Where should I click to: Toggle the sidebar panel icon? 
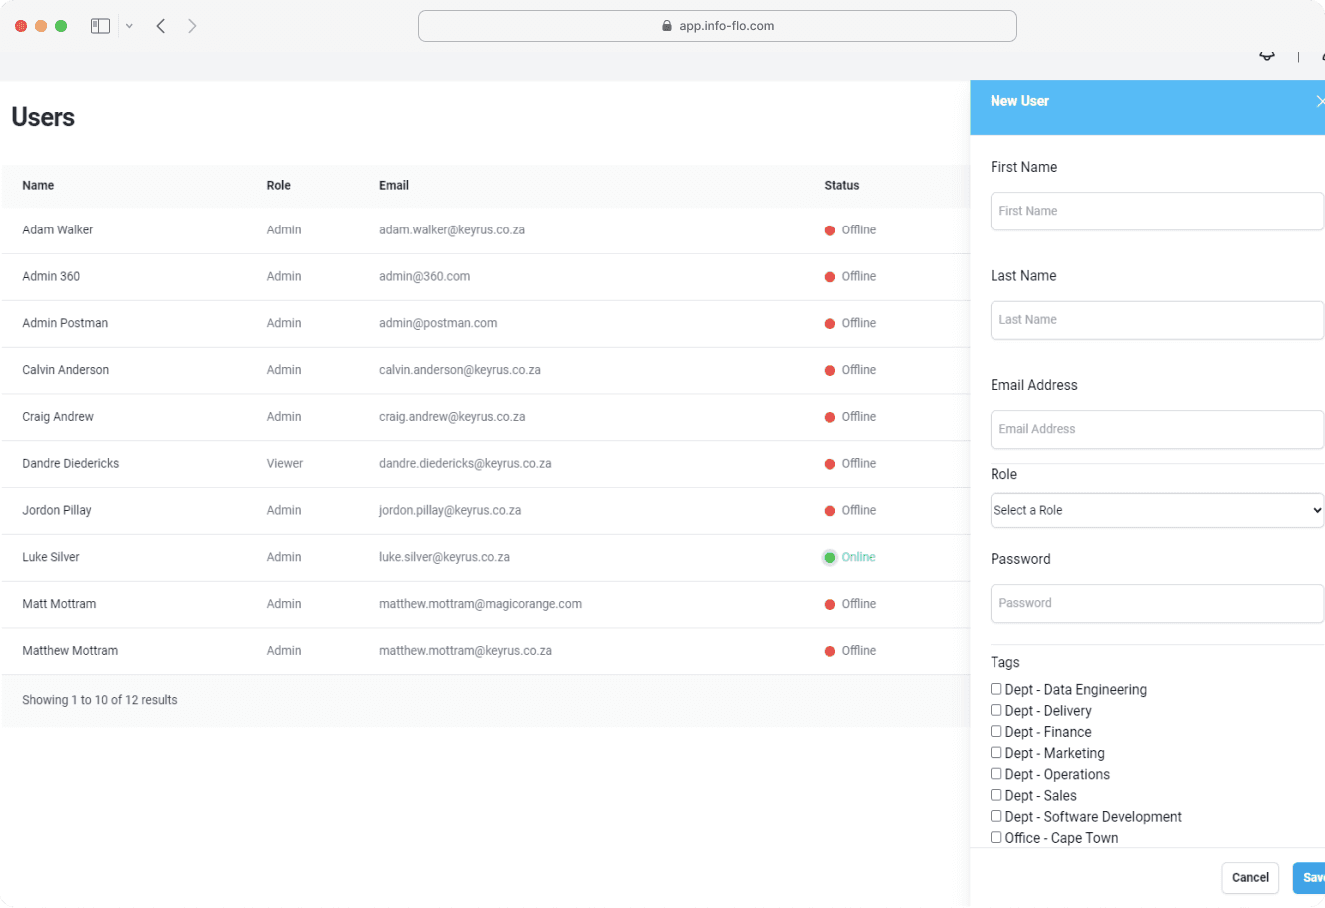[x=100, y=25]
